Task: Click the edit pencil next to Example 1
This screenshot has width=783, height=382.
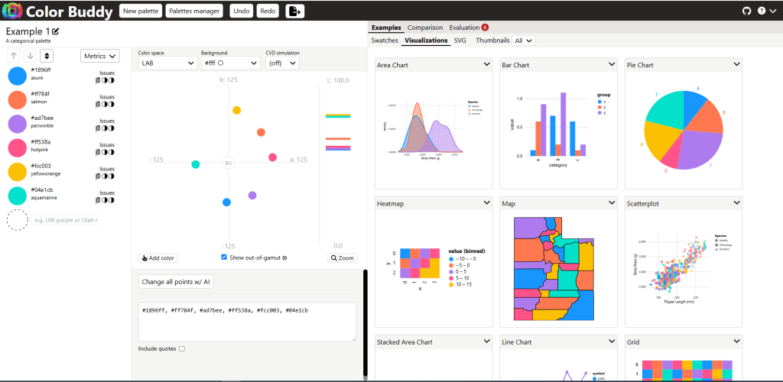Action: (56, 31)
